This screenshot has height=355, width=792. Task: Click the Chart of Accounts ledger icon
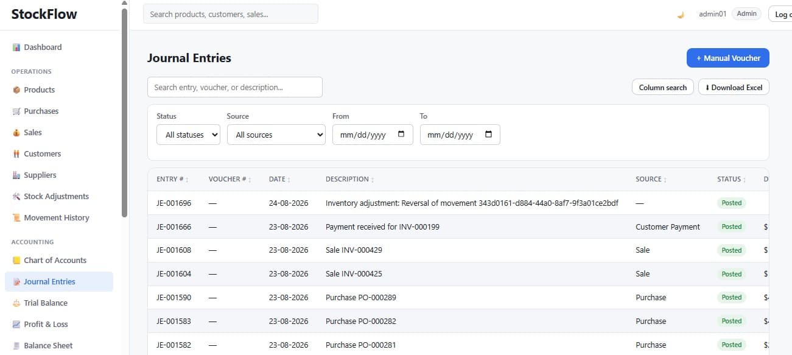16,261
